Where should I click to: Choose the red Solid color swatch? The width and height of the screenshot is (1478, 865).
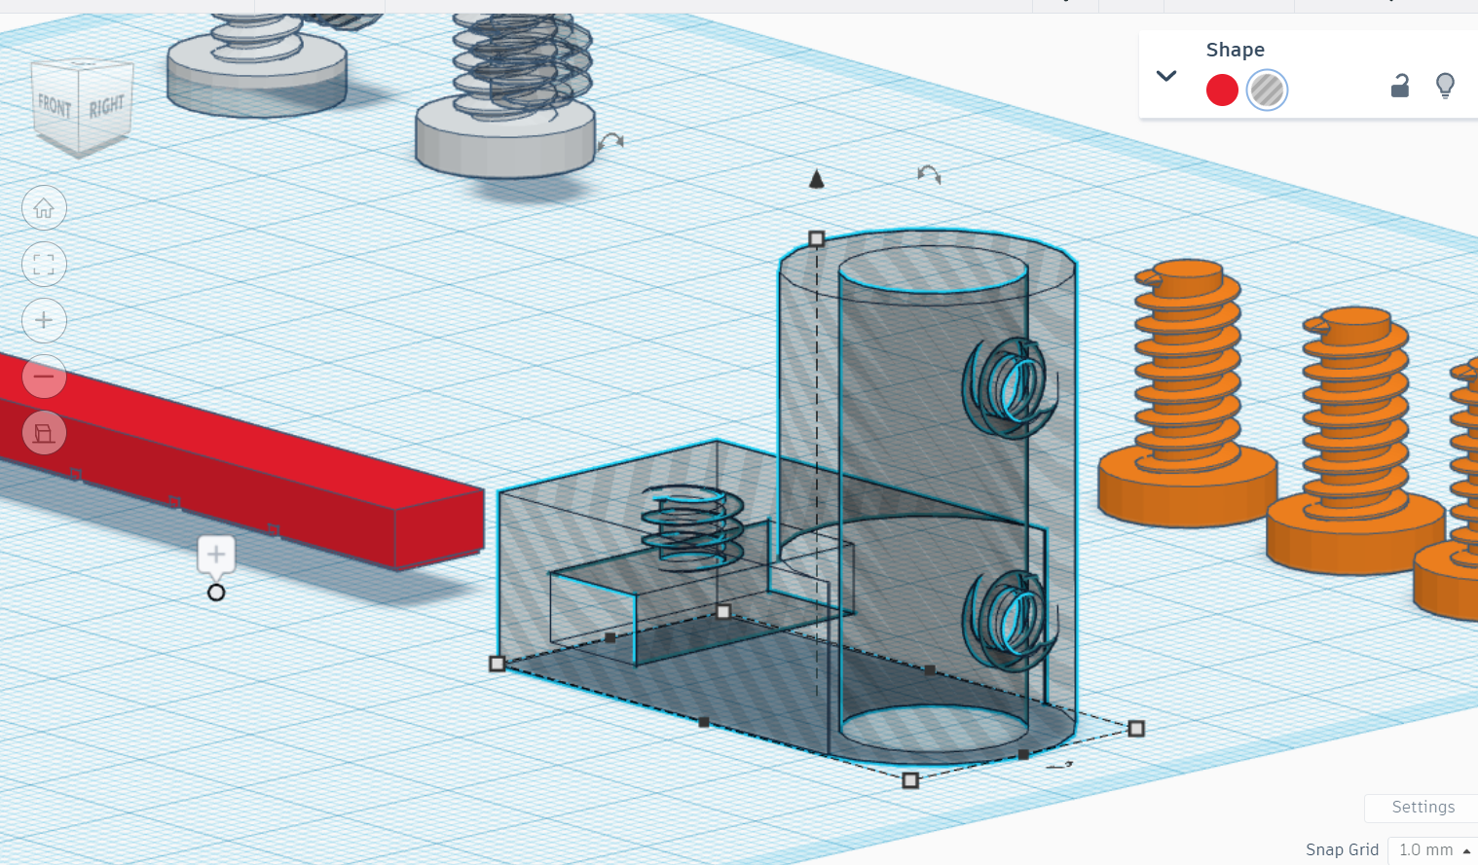pyautogui.click(x=1222, y=90)
